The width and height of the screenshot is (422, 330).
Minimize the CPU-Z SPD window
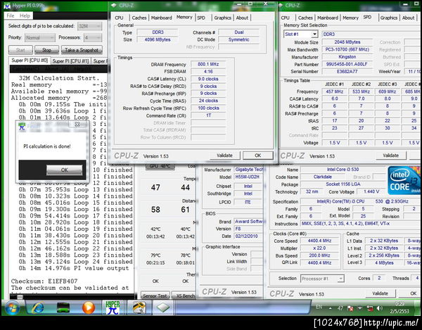[405, 4]
